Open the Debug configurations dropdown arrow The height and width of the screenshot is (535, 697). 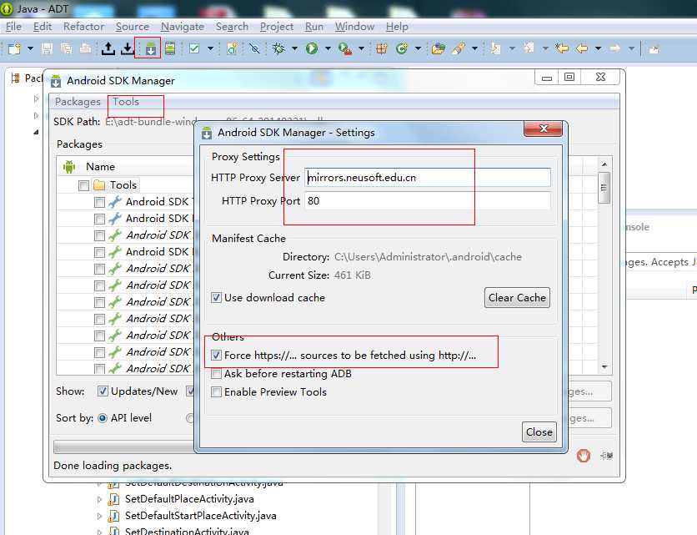coord(294,48)
